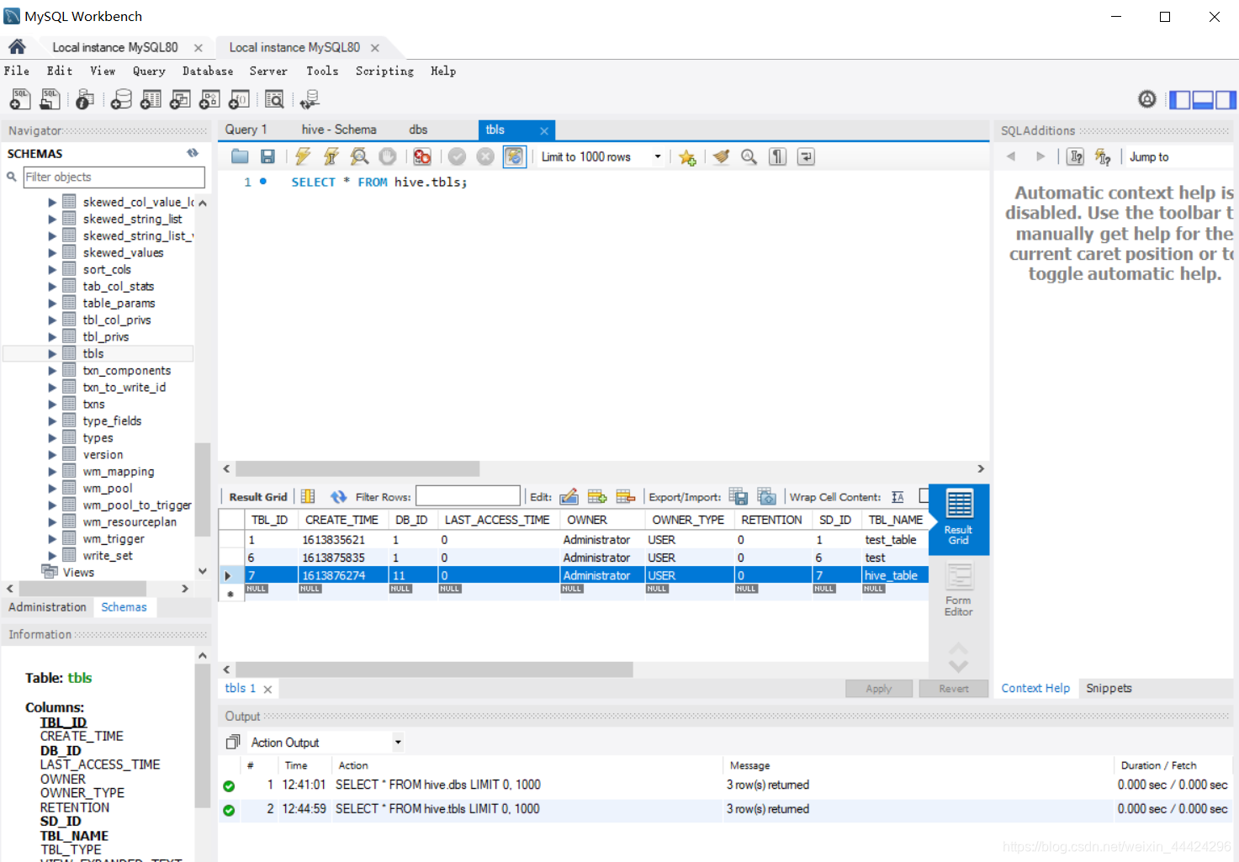
Task: Commit transaction checkmark icon
Action: 457,156
